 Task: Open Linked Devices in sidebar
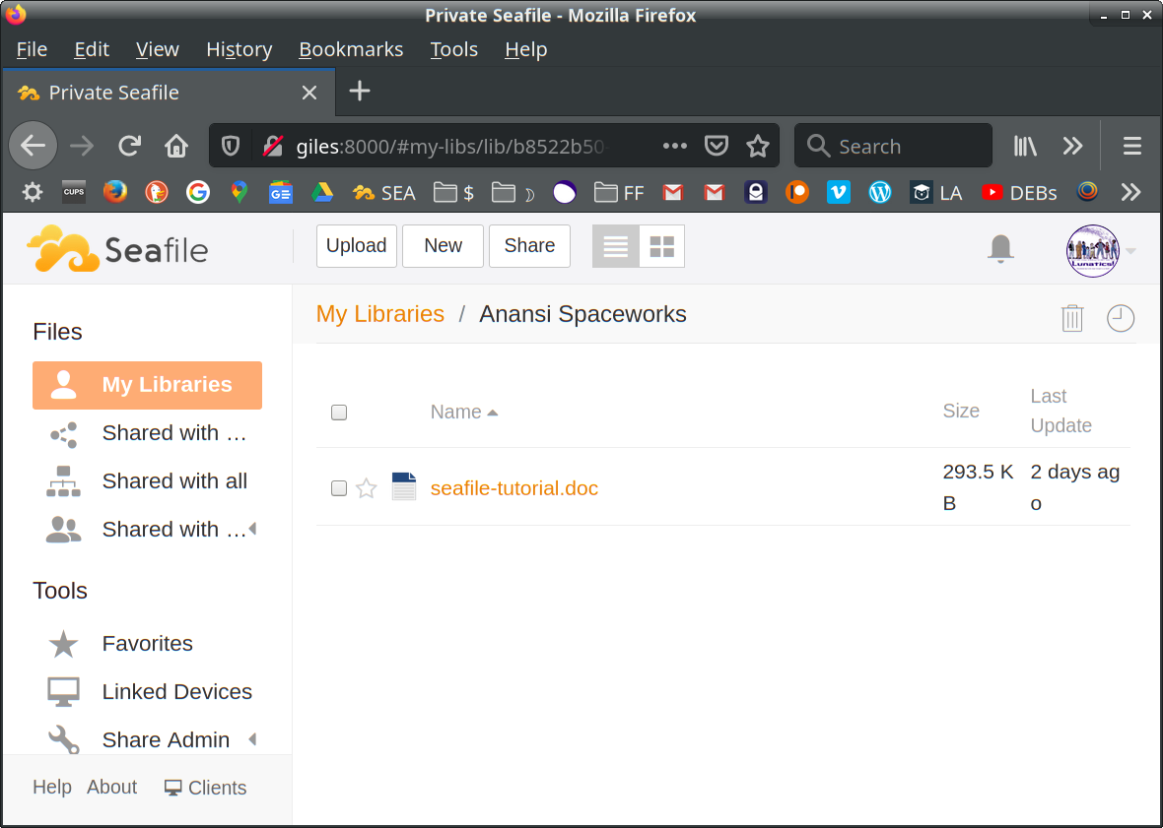pos(176,691)
